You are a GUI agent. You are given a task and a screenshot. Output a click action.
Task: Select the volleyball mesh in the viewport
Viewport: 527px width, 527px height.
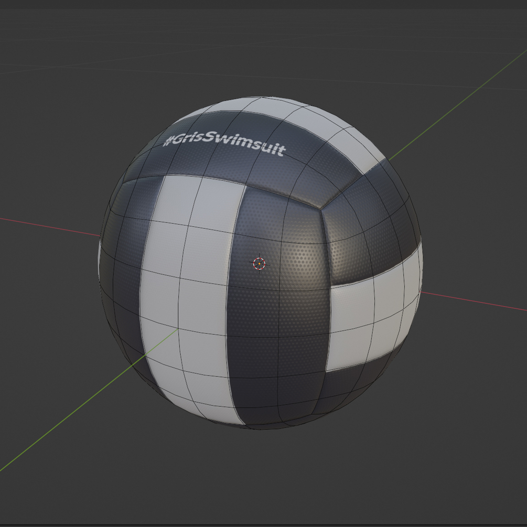tap(261, 263)
